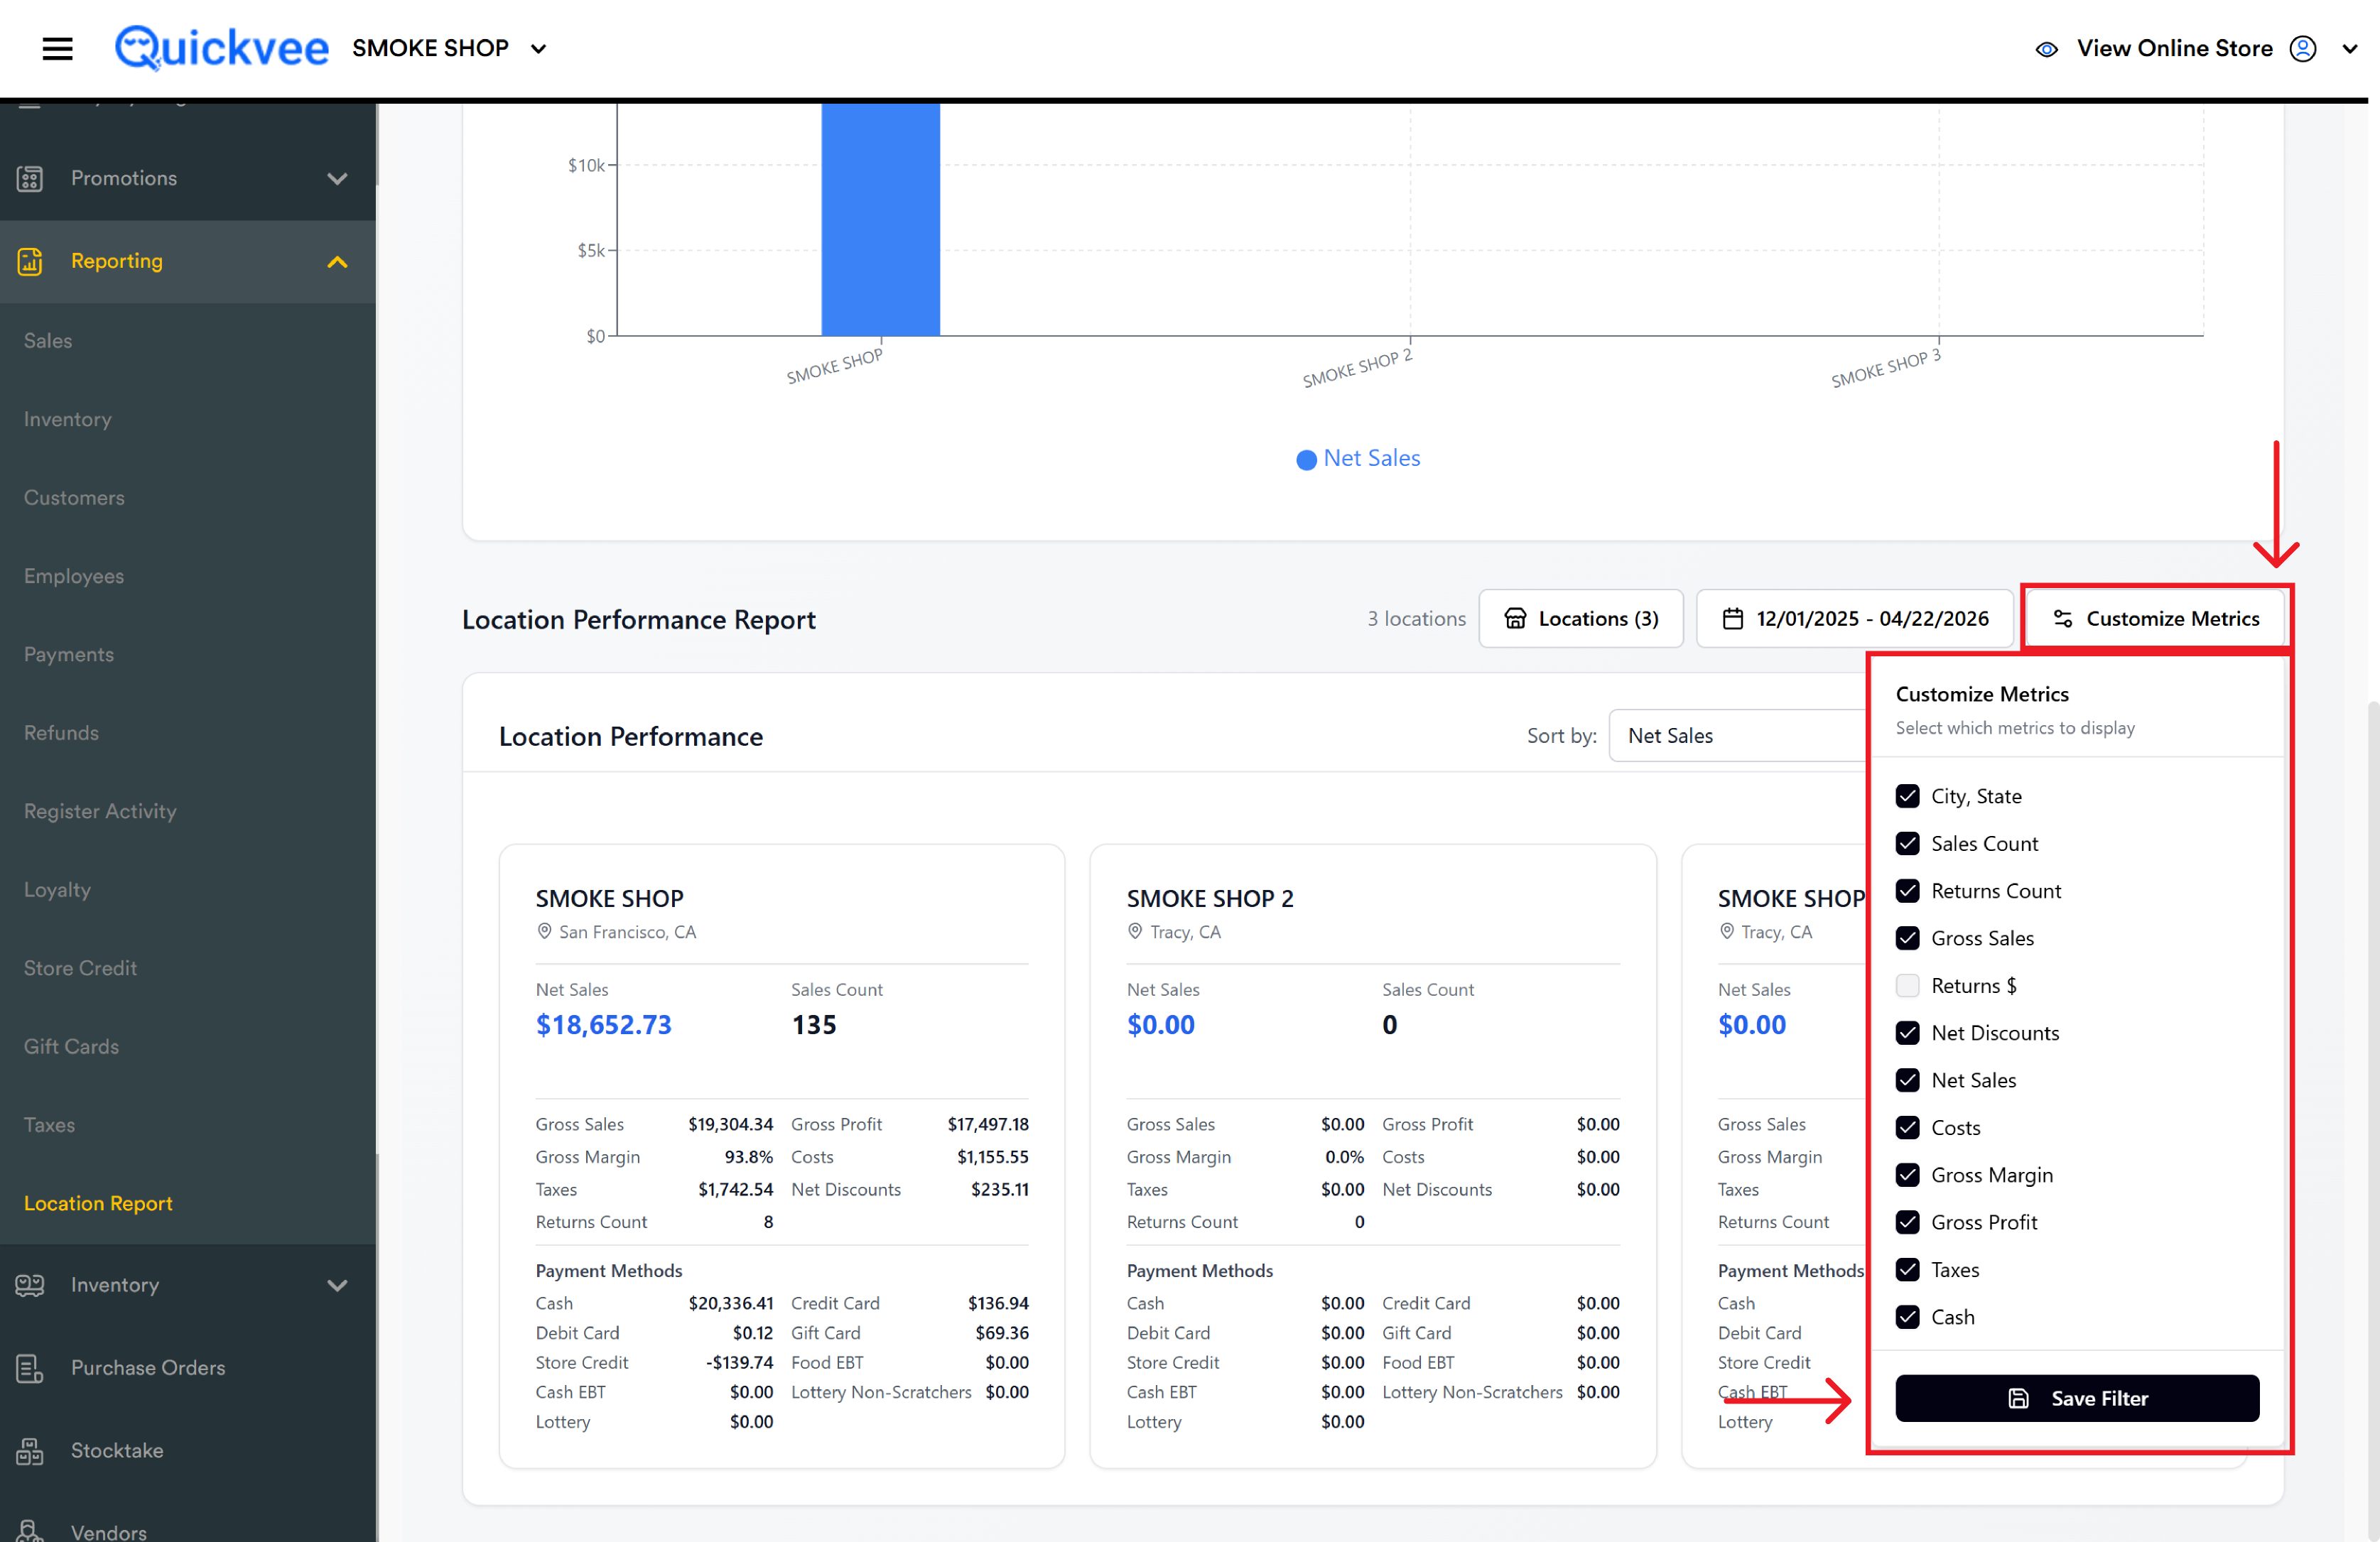Click the Stocktake sidebar icon
The image size is (2380, 1542).
[x=30, y=1450]
